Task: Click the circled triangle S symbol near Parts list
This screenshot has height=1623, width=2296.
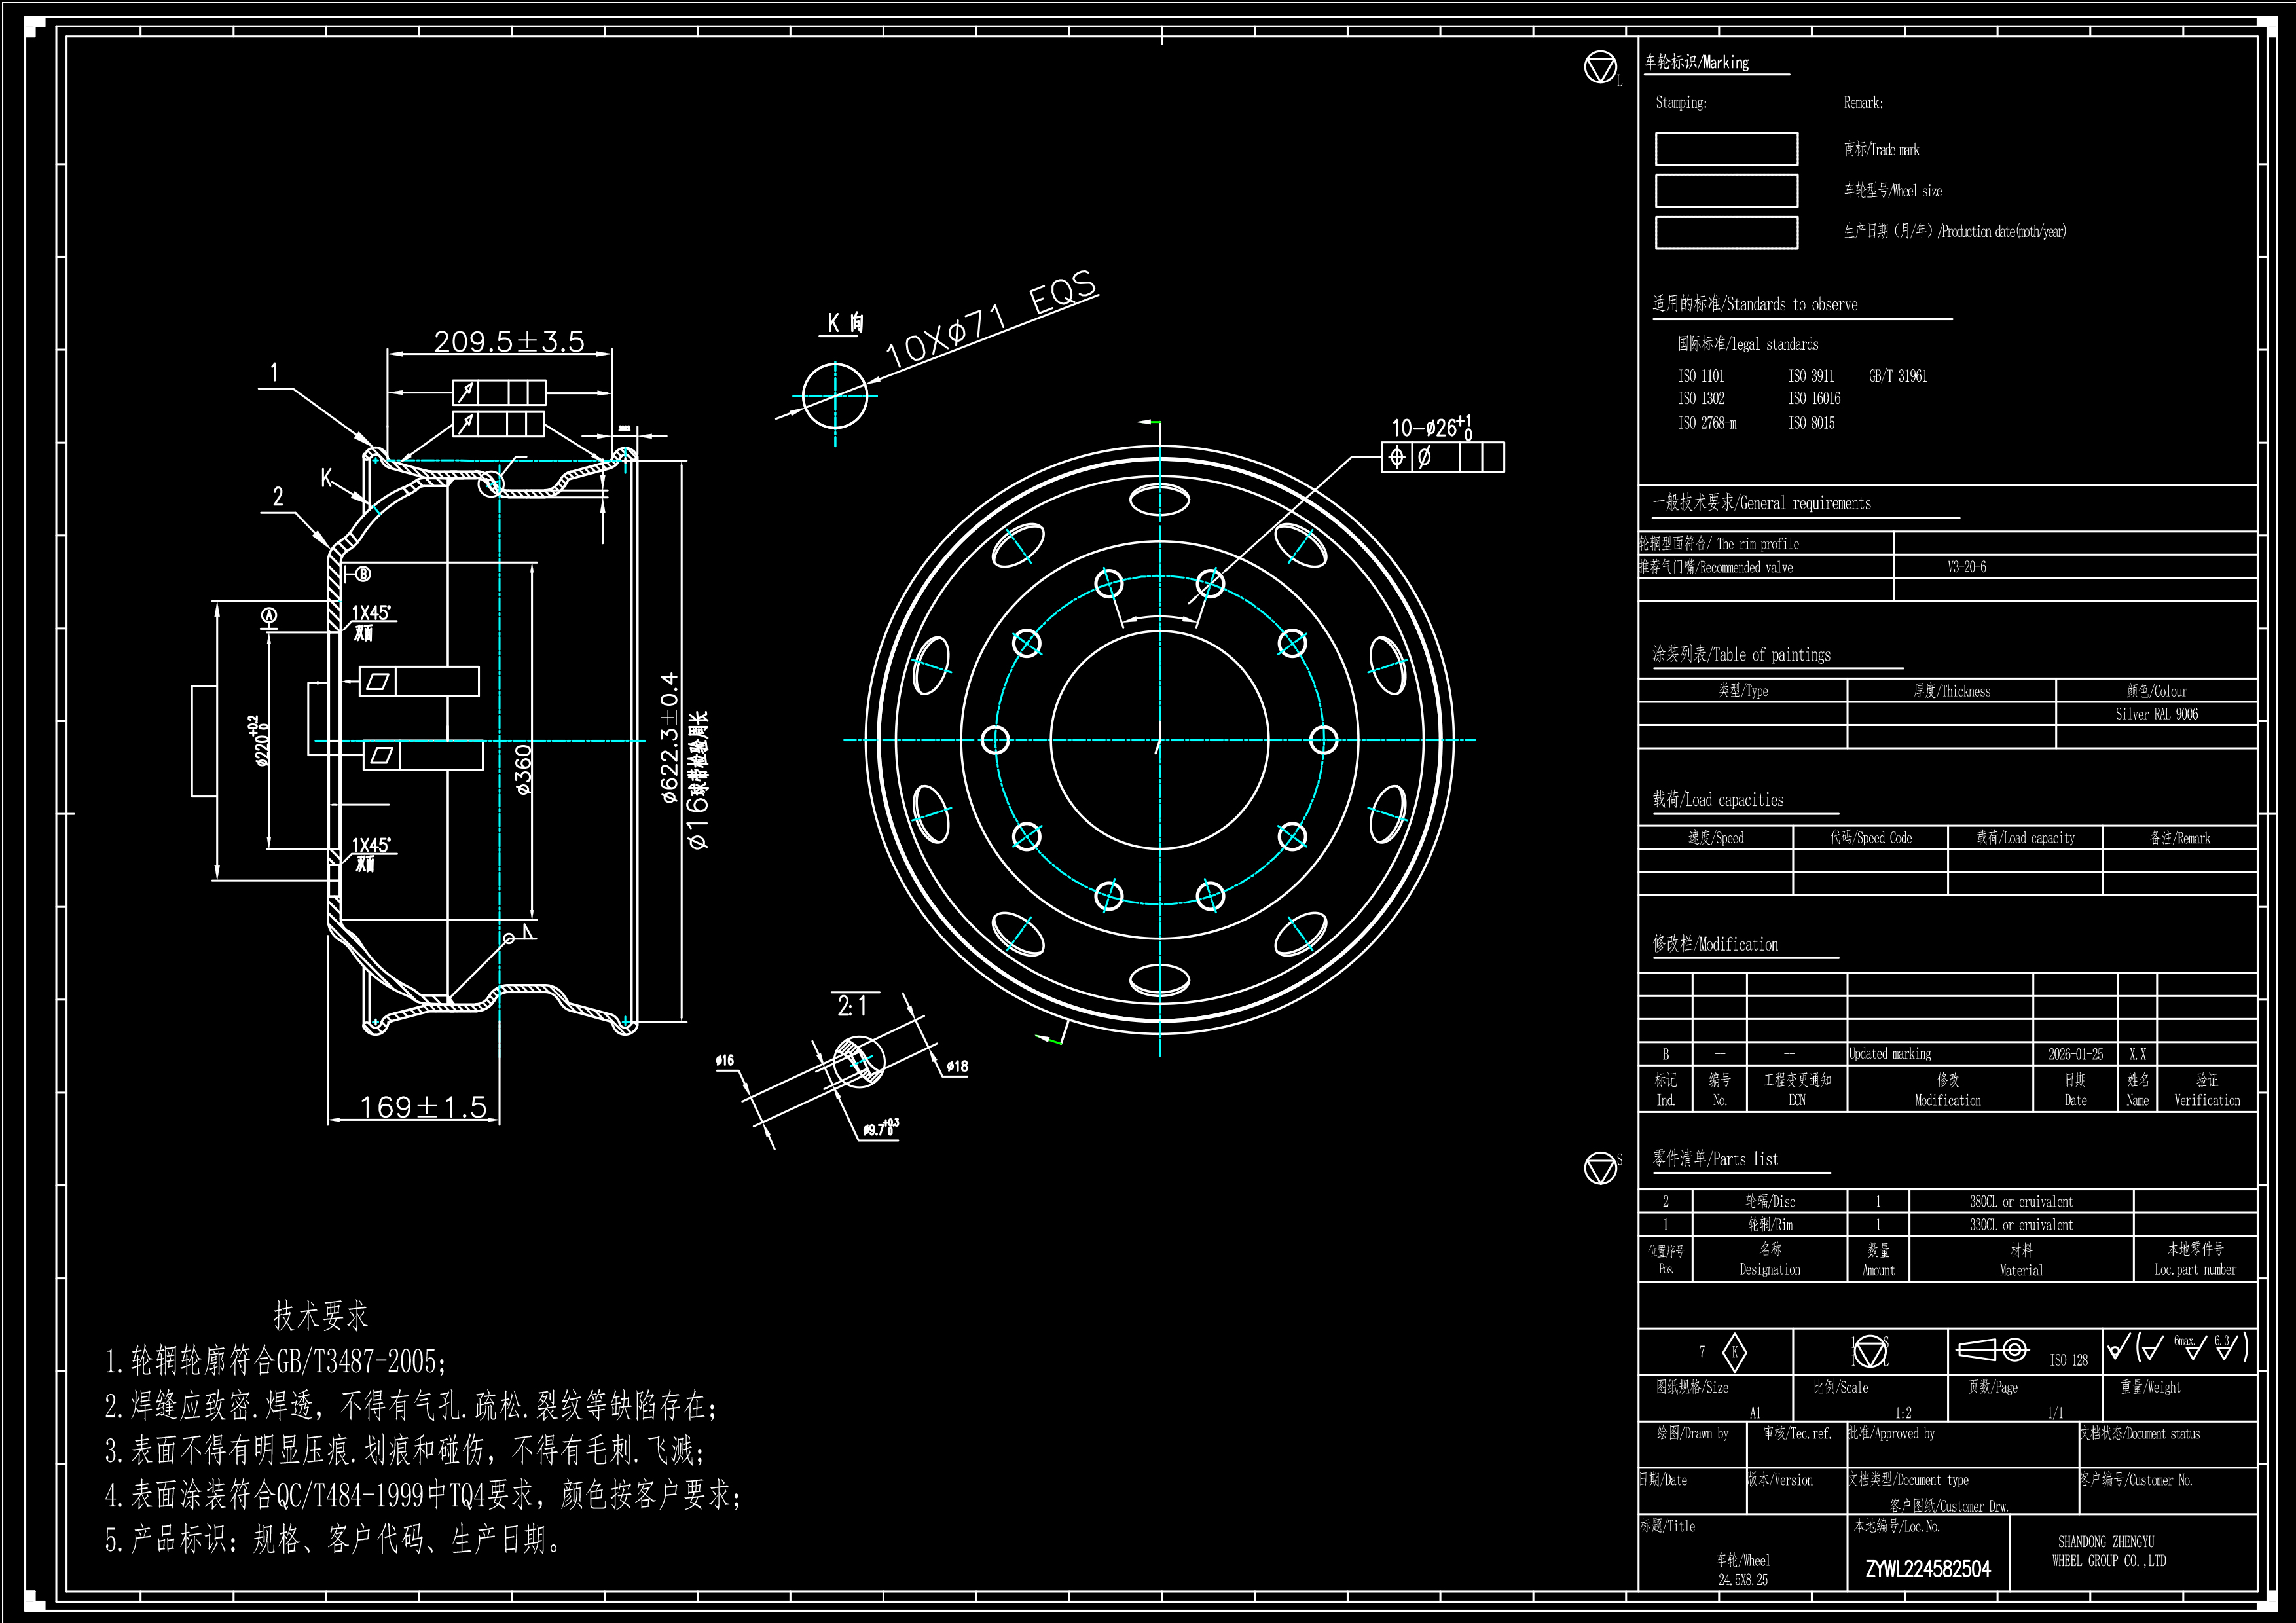Action: 1600,1167
